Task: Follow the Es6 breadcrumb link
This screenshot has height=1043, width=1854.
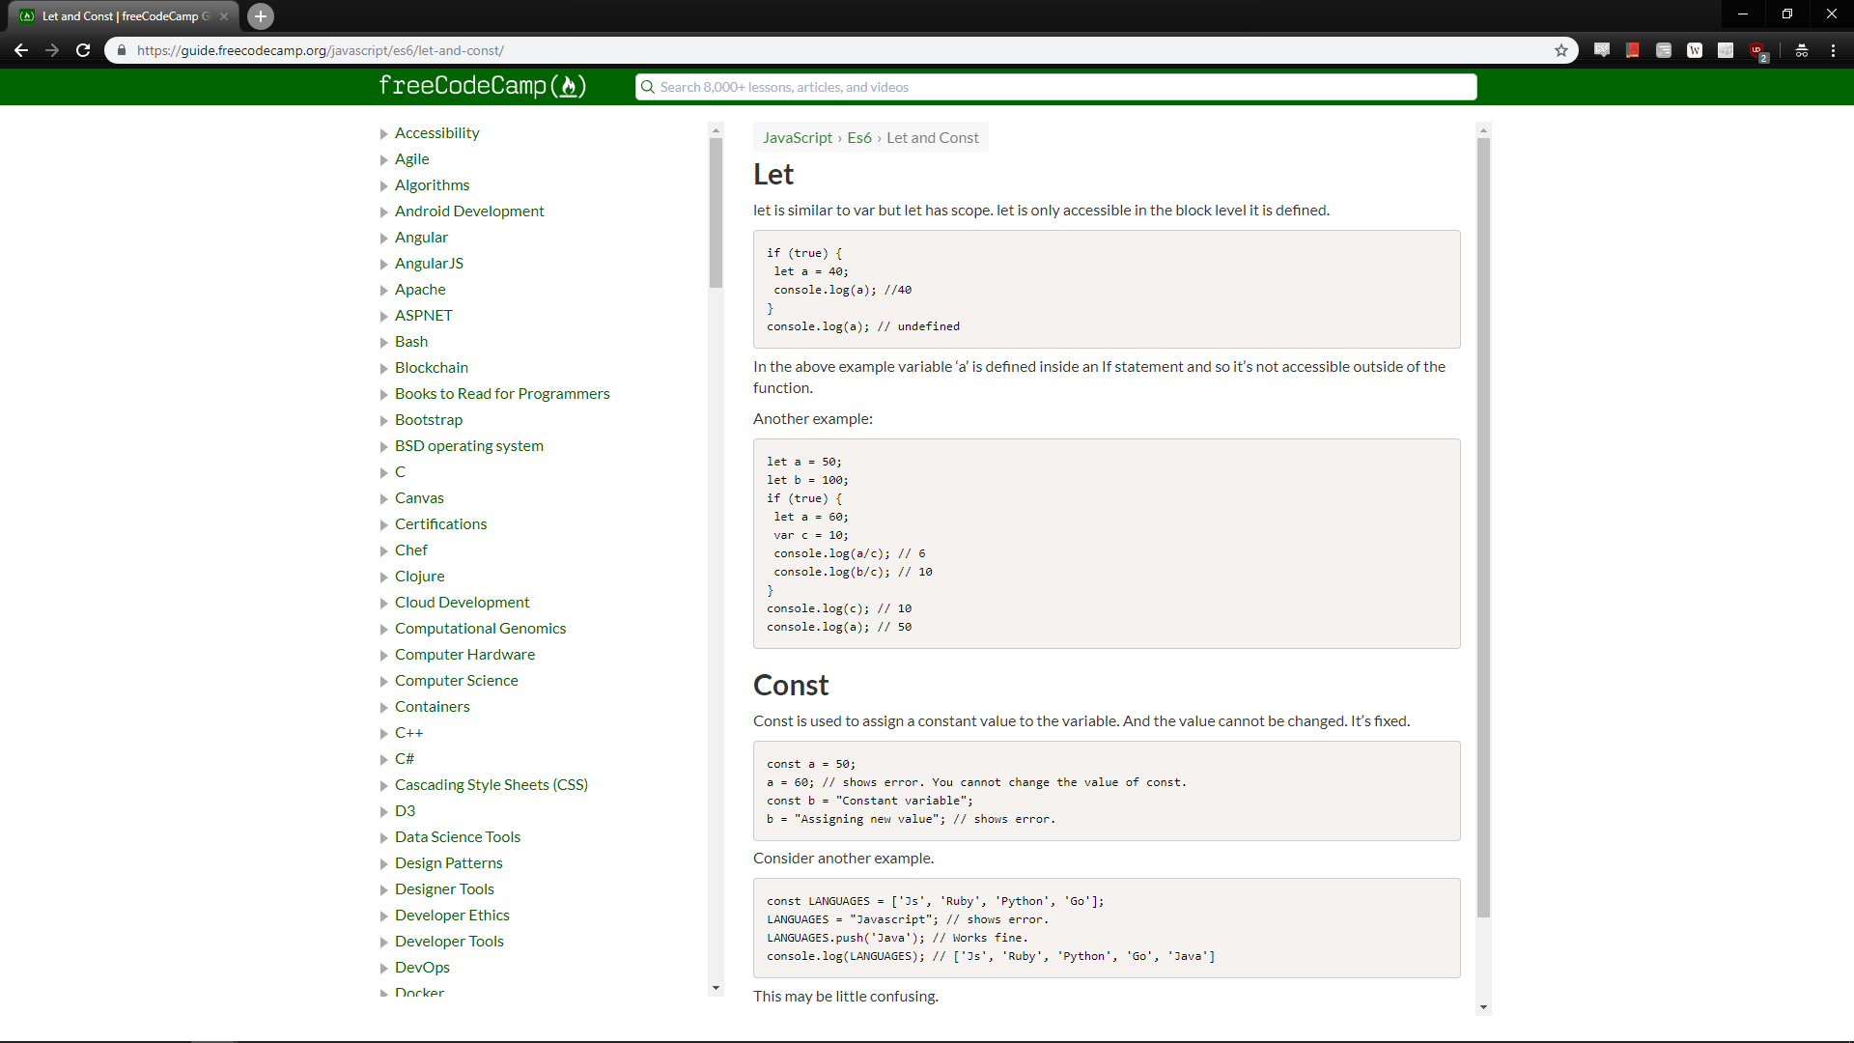Action: tap(858, 137)
